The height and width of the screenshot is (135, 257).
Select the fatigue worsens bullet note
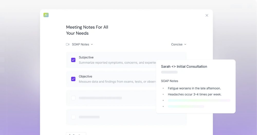tap(194, 88)
